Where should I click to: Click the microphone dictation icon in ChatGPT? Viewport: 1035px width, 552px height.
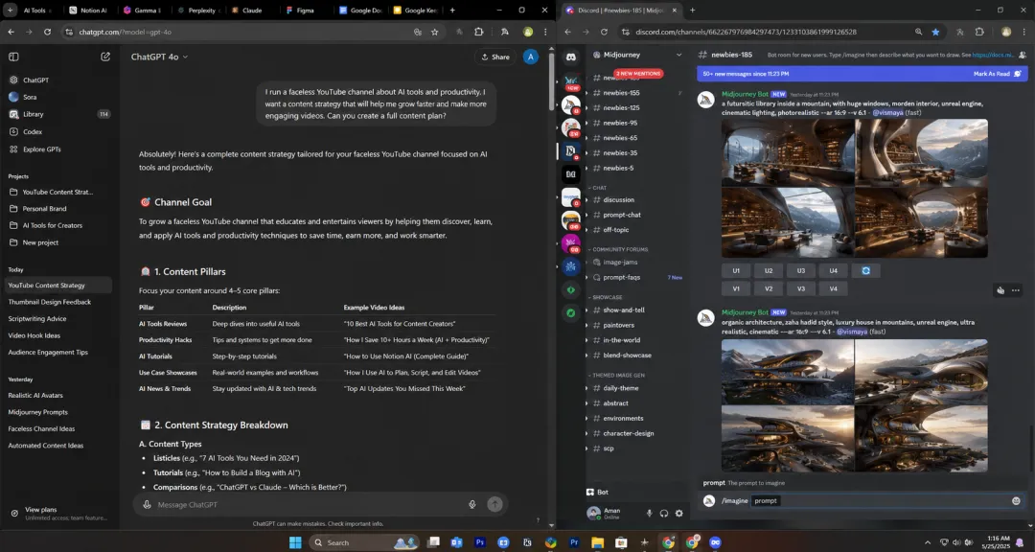coord(471,504)
